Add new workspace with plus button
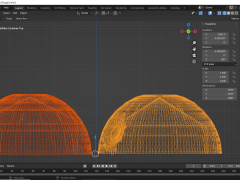The image size is (240, 180). pyautogui.click(x=184, y=8)
